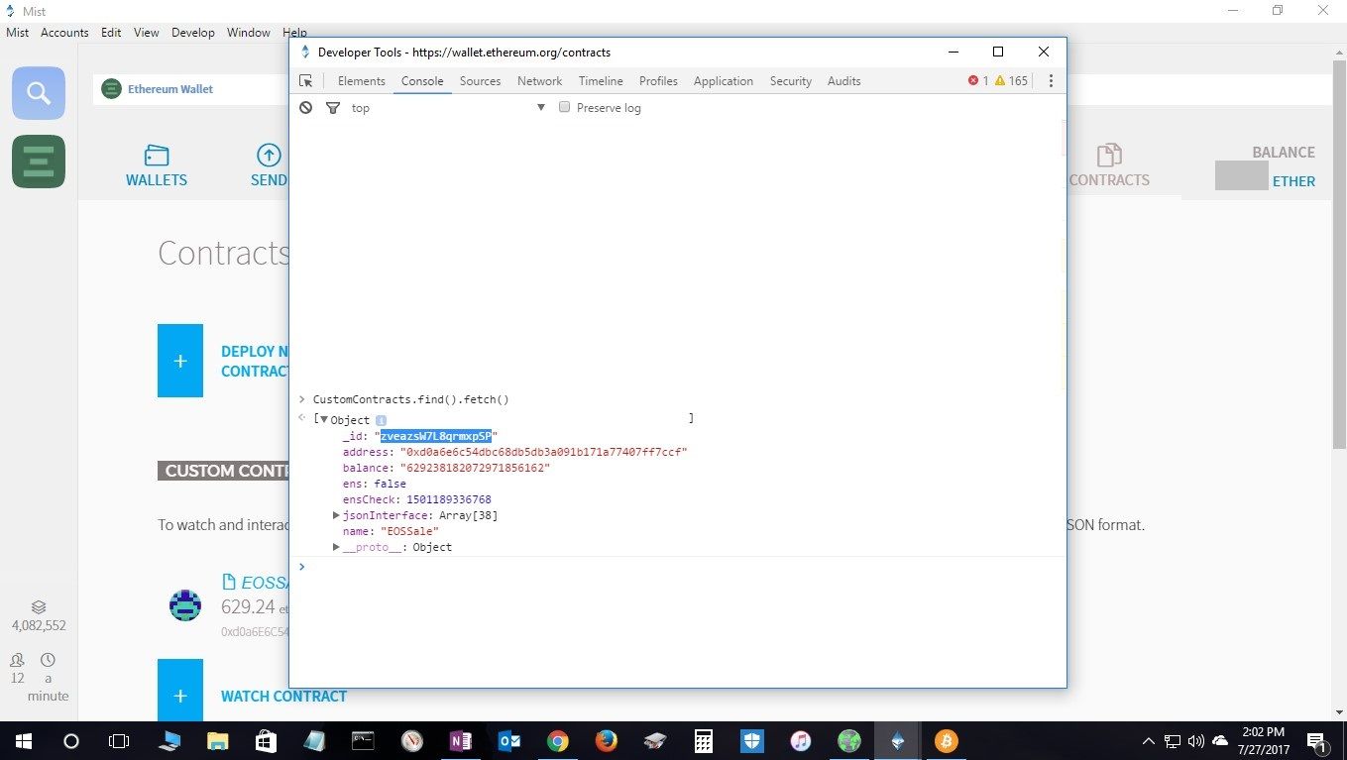Image resolution: width=1347 pixels, height=760 pixels.
Task: Open the top execution context dropdown
Action: click(449, 107)
